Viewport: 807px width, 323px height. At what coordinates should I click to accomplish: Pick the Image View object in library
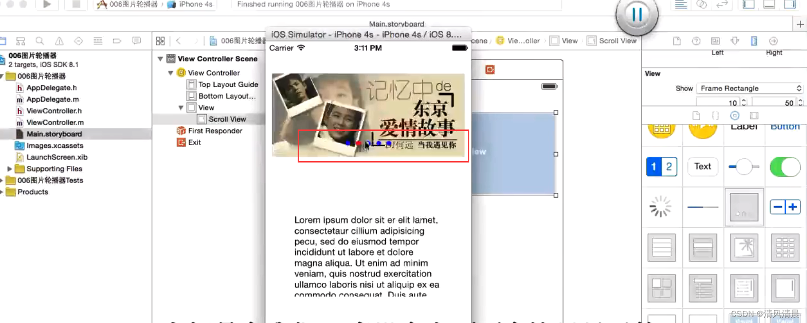(744, 247)
